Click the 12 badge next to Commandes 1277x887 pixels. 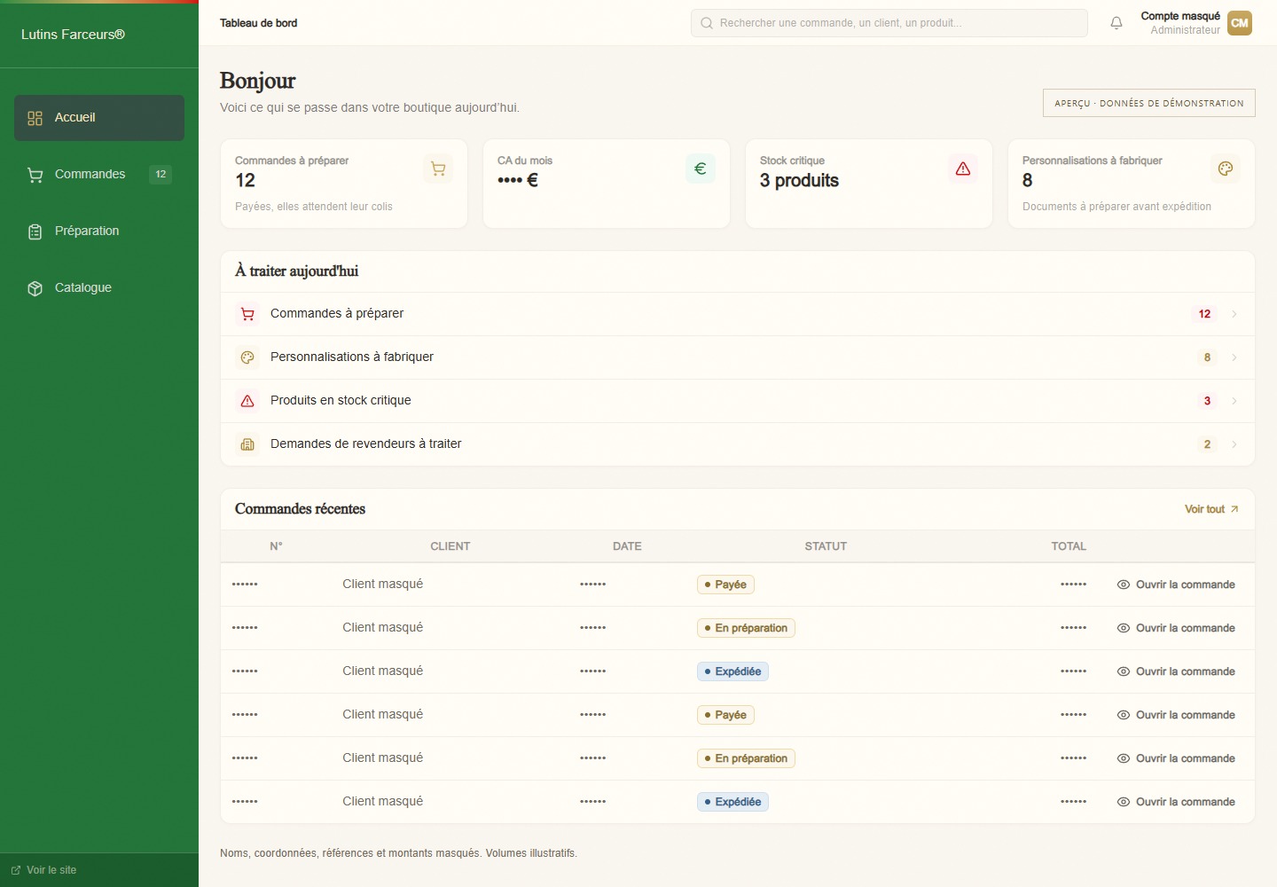[x=161, y=175]
